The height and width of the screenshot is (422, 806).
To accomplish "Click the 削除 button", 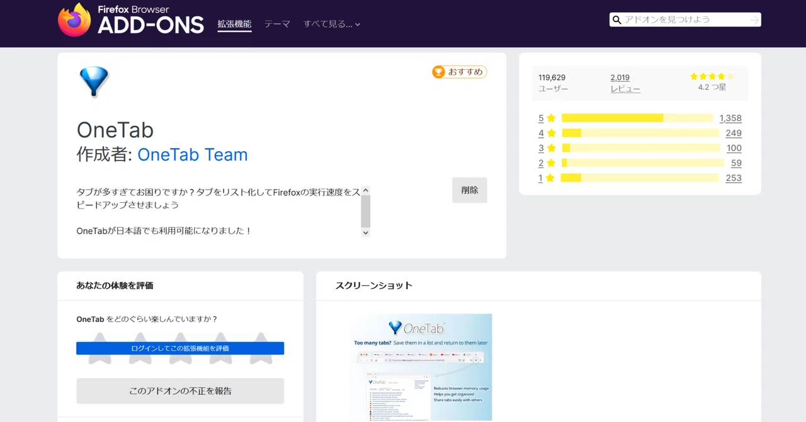I will coord(470,190).
